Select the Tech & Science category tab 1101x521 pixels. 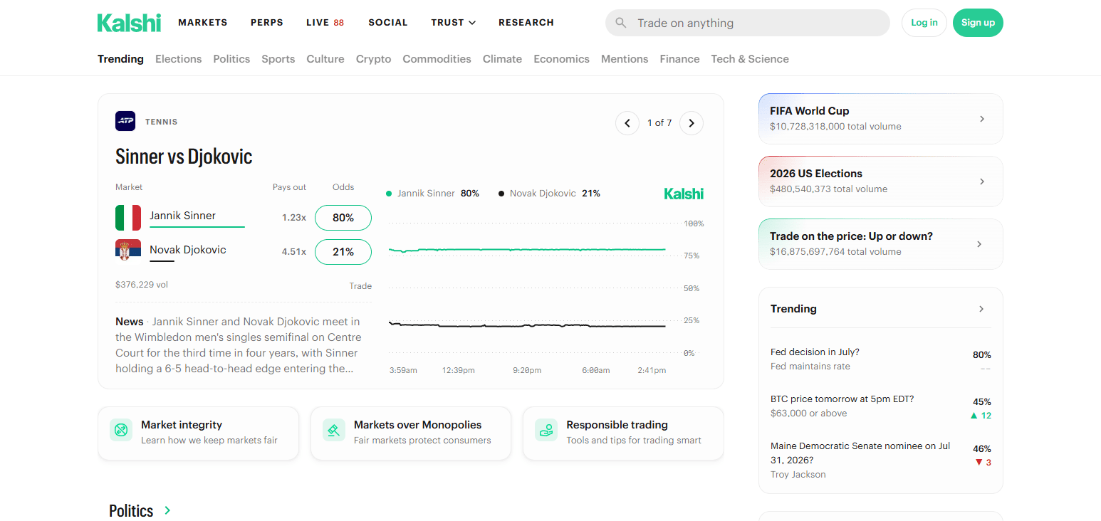pyautogui.click(x=750, y=59)
